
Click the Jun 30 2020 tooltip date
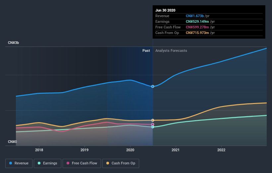point(165,10)
